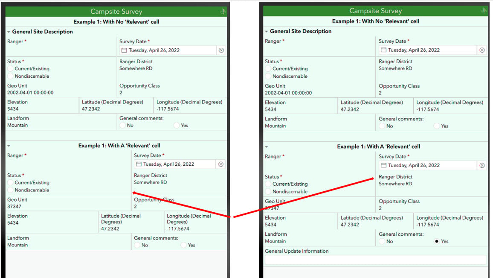493x278 pixels.
Task: Clear the Survey Date in left survey's 'With A Relevant cell' section
Action: point(221,164)
